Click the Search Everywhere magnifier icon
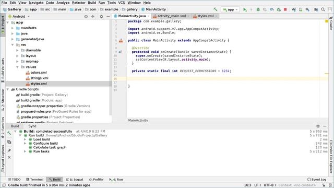Screen dimensions: 334x188 pyautogui.click(x=323, y=9)
